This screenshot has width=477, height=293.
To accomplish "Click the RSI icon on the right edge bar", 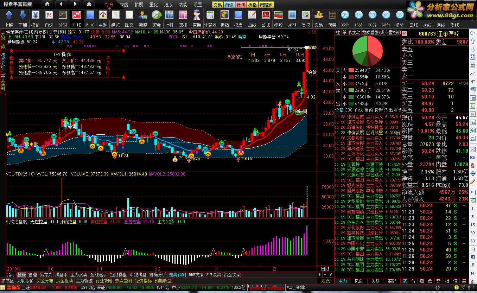I will click(x=473, y=157).
